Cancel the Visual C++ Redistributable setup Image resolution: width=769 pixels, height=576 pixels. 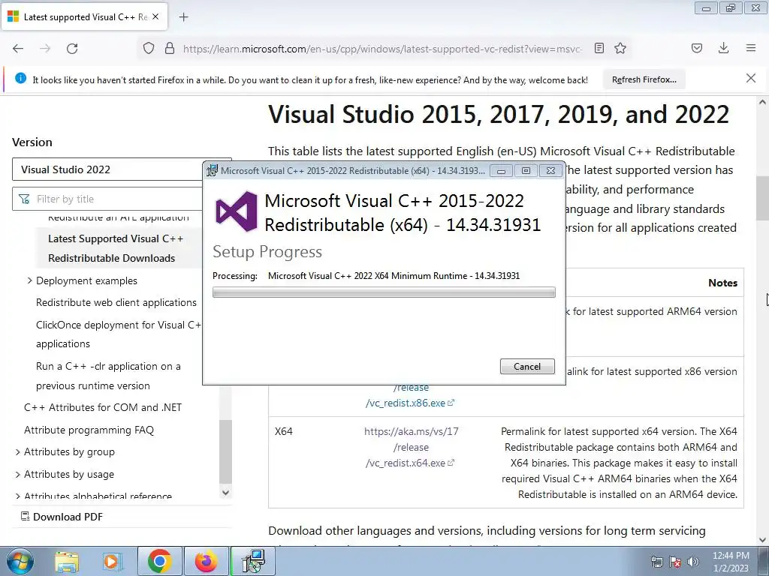[527, 366]
